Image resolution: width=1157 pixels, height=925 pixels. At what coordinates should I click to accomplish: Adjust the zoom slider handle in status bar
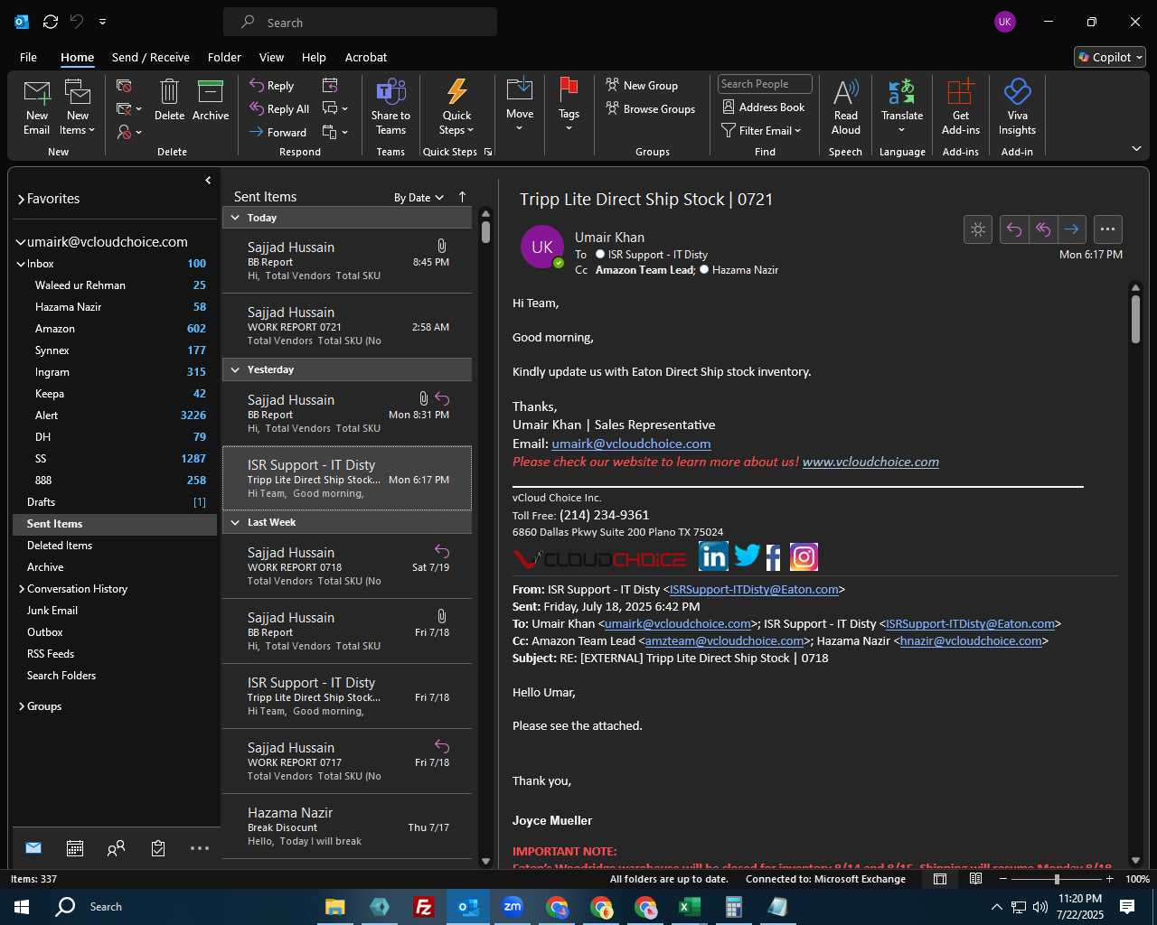point(1057,879)
